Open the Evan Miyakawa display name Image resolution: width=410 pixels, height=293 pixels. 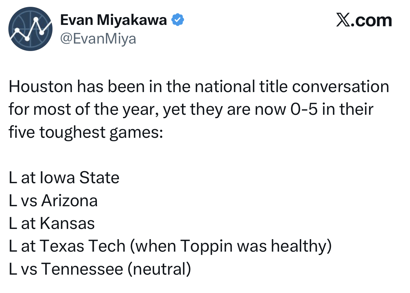[113, 20]
